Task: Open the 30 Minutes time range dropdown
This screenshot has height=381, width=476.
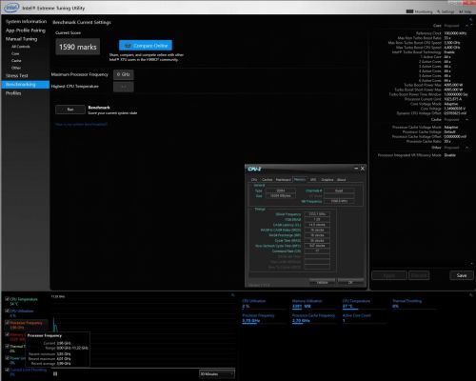Action: 217,374
